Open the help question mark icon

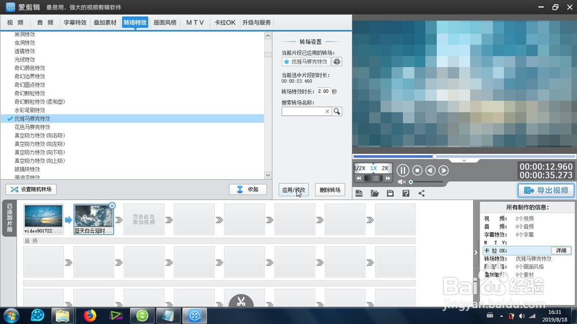point(406,193)
